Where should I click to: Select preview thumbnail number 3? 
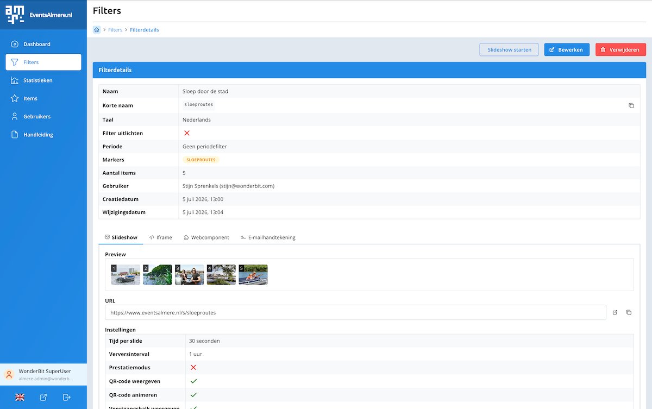[190, 275]
